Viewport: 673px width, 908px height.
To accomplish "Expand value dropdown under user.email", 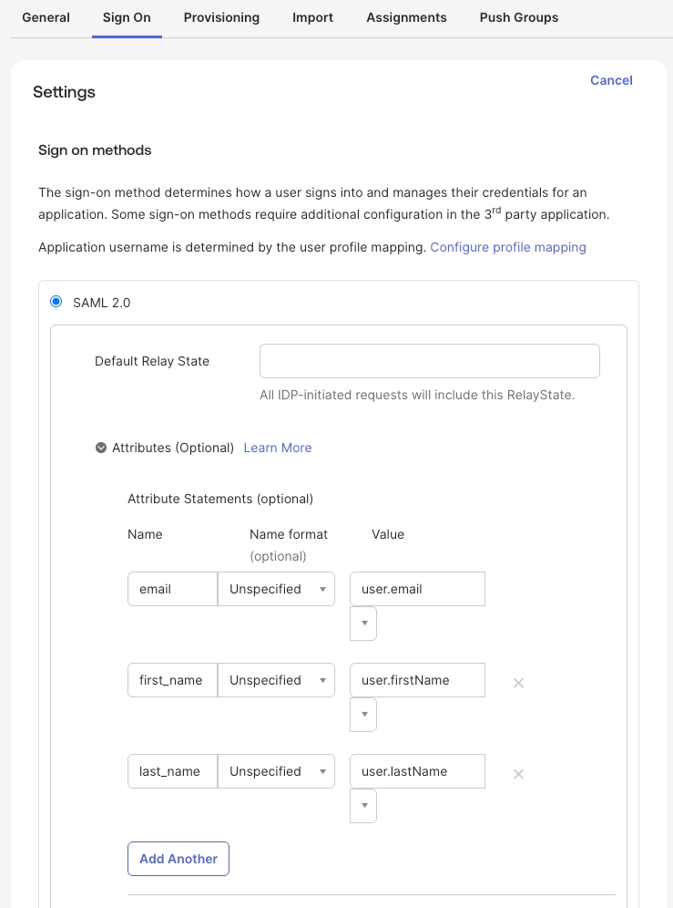I will tap(363, 624).
